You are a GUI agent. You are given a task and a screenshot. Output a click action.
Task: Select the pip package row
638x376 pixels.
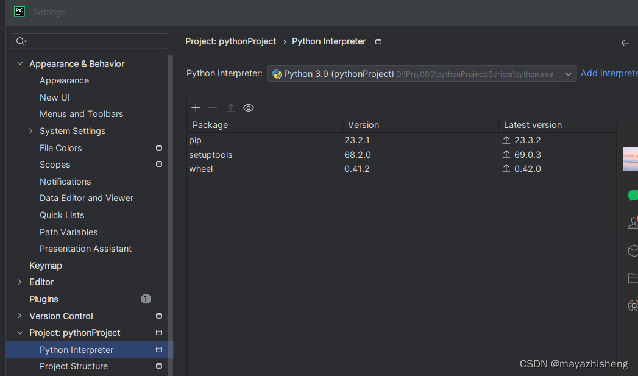point(402,140)
